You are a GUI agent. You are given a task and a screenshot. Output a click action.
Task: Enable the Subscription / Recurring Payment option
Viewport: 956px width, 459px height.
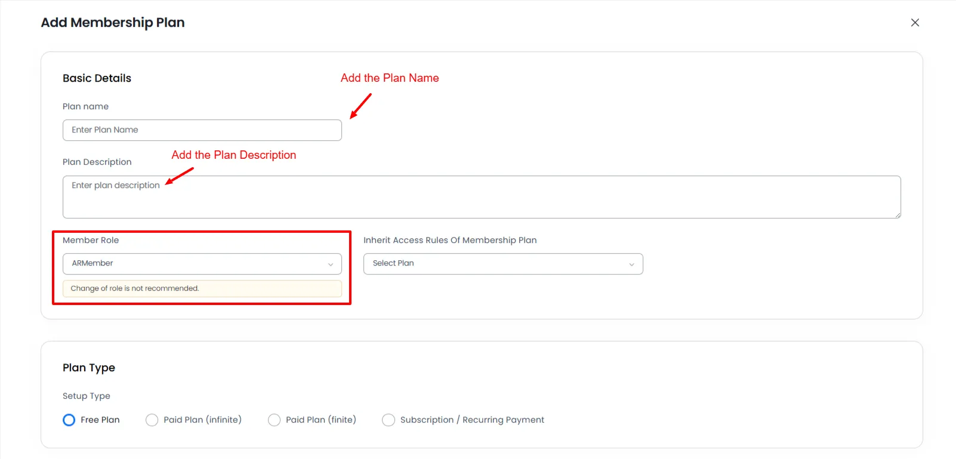click(388, 420)
